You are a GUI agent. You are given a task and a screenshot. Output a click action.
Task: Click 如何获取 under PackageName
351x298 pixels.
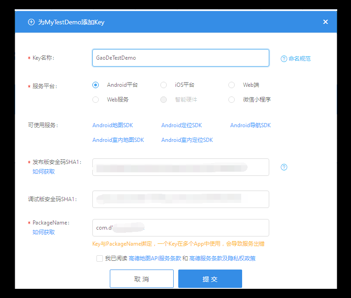tap(44, 232)
